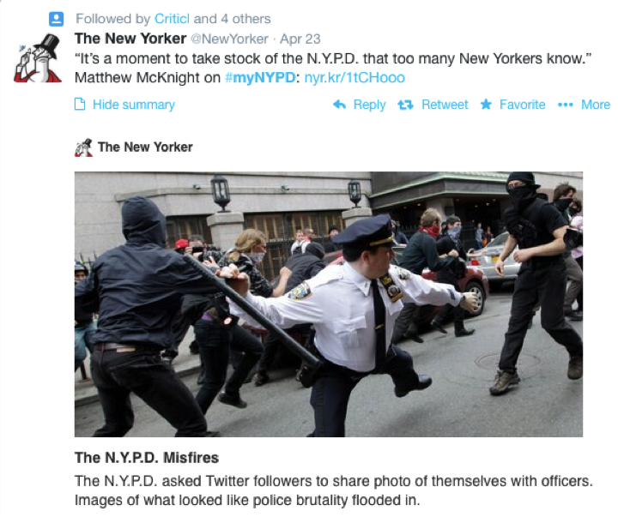618x517 pixels.
Task: Open the protest photo in the card
Action: point(328,304)
